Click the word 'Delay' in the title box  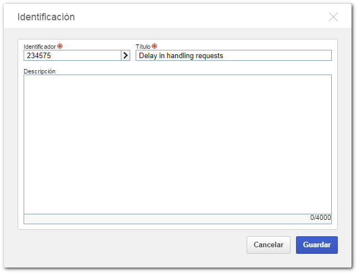pyautogui.click(x=148, y=56)
